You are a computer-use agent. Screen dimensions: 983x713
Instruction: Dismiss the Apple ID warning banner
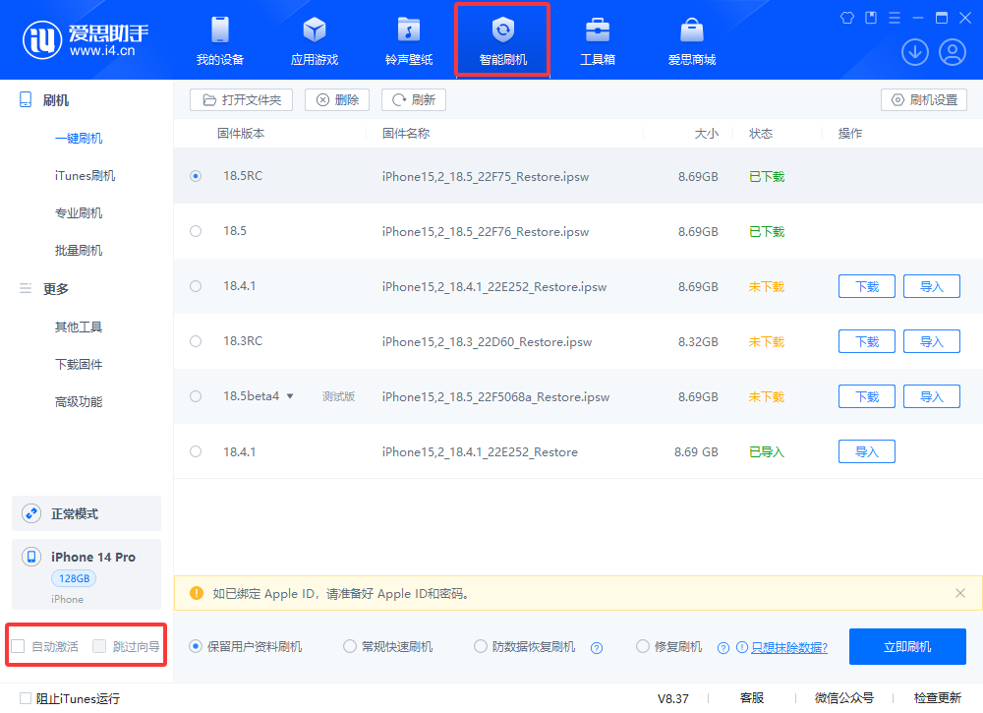tap(960, 593)
